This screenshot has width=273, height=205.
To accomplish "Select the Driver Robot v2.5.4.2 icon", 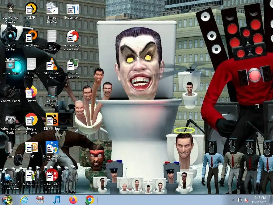I will (52, 151).
